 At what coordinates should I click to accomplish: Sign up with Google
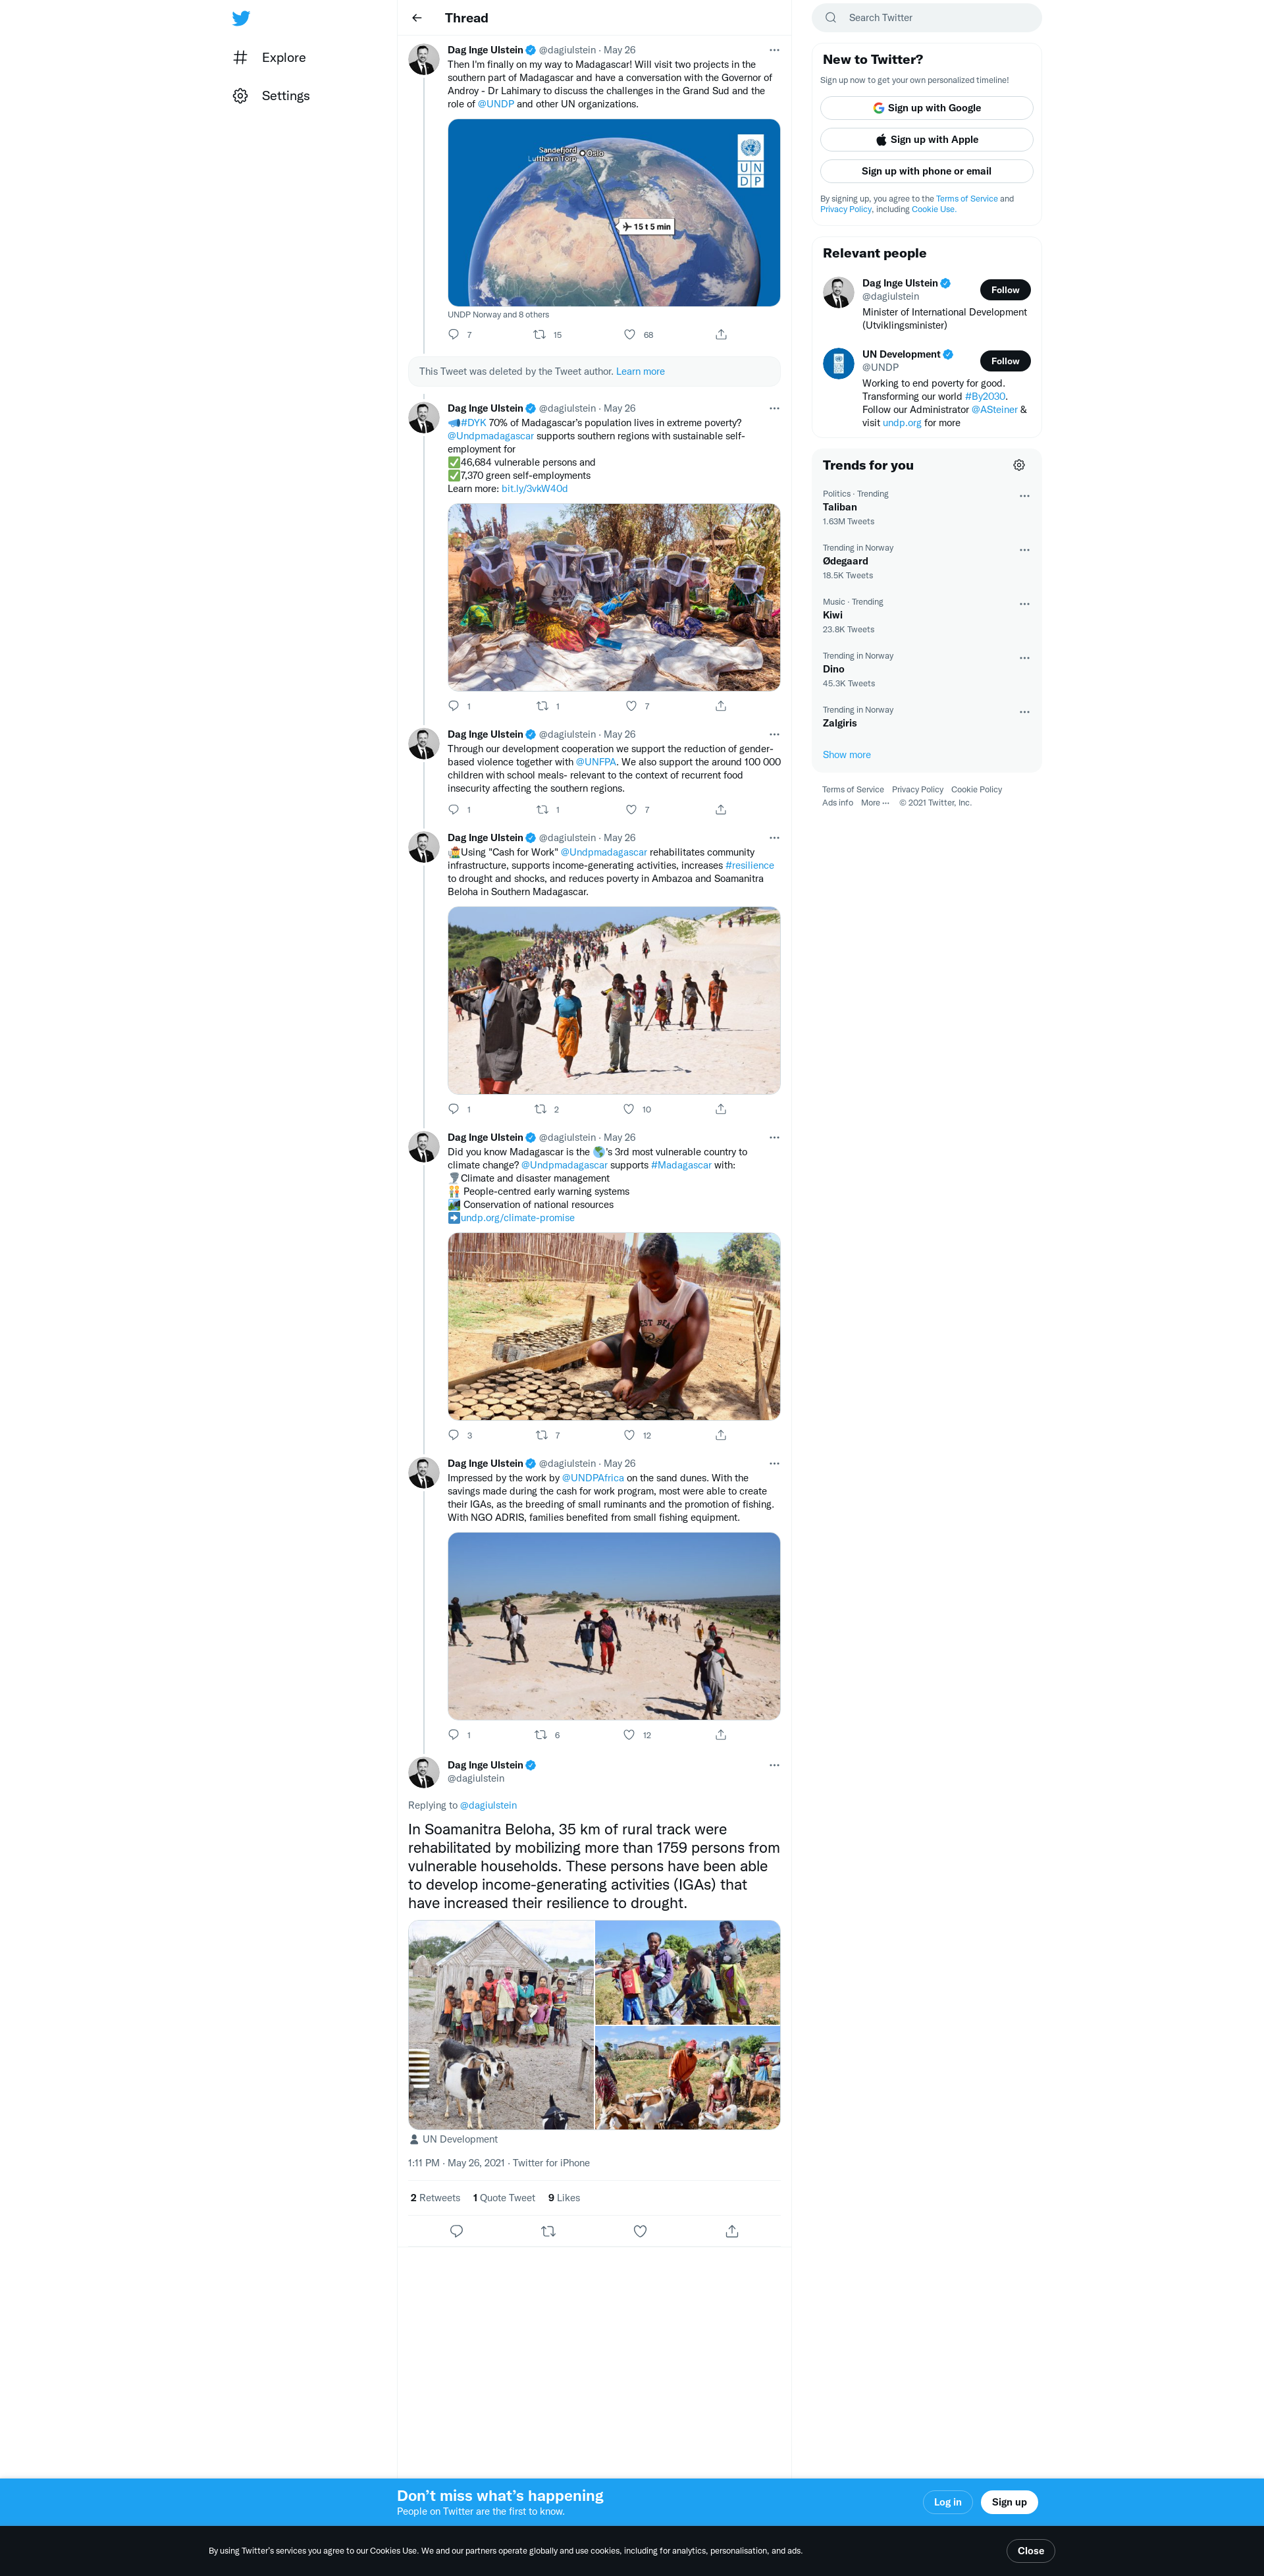926,108
